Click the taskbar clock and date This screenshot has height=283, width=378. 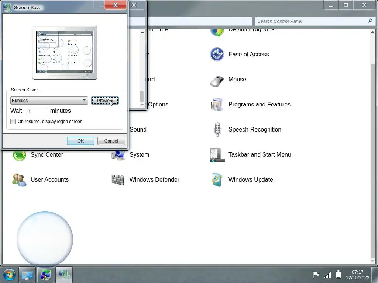pos(357,275)
